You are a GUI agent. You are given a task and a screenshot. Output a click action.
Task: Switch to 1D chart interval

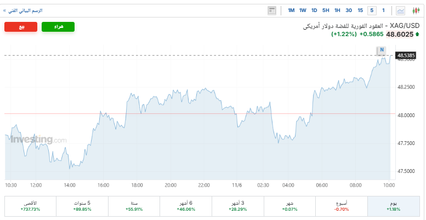[x=314, y=10]
